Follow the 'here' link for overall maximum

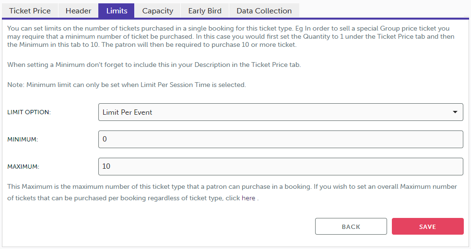pyautogui.click(x=248, y=198)
